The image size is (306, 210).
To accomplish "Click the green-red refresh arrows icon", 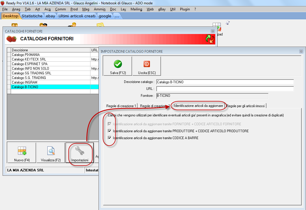I will click(x=210, y=39).
